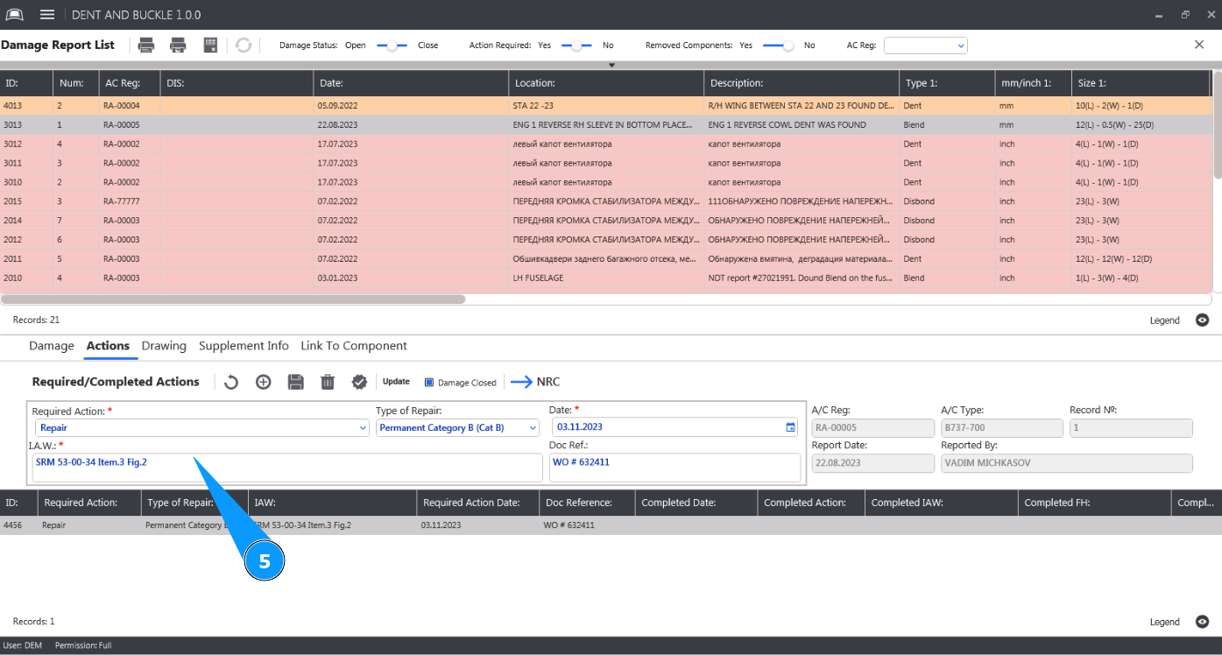The width and height of the screenshot is (1222, 655).
Task: Click the undo arrow in Required/Completed Actions
Action: coord(231,382)
